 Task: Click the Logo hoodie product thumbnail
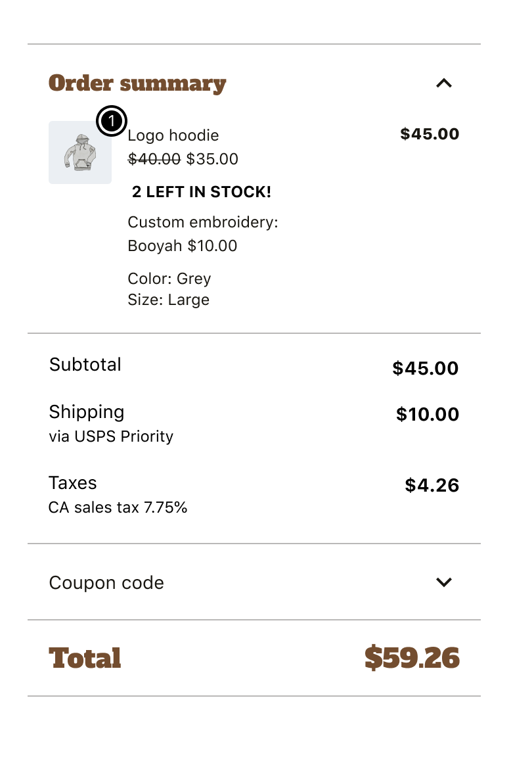click(80, 152)
